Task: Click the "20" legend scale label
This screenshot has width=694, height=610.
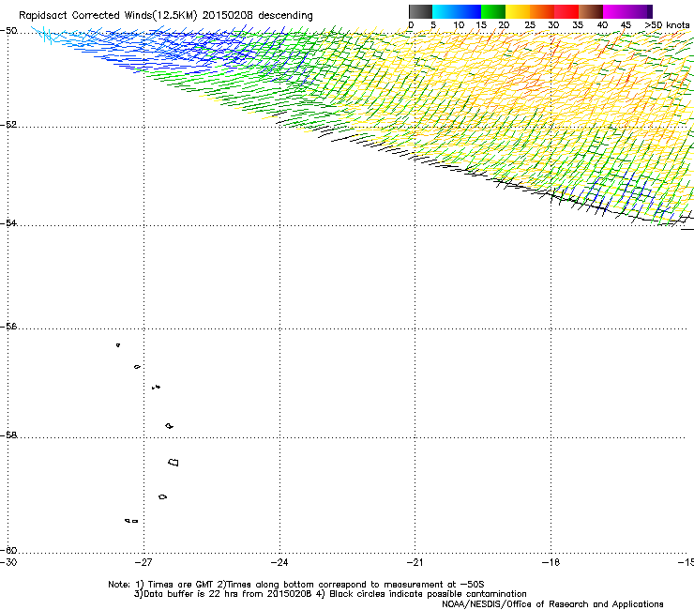Action: (x=504, y=25)
